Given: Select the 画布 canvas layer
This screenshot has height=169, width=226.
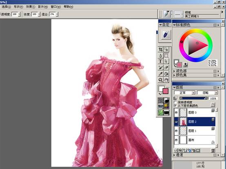Looking at the screenshot, I should (195, 140).
